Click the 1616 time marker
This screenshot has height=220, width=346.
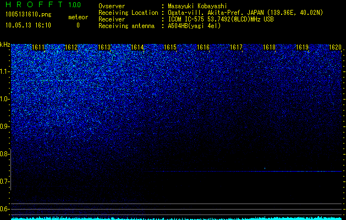pyautogui.click(x=203, y=47)
